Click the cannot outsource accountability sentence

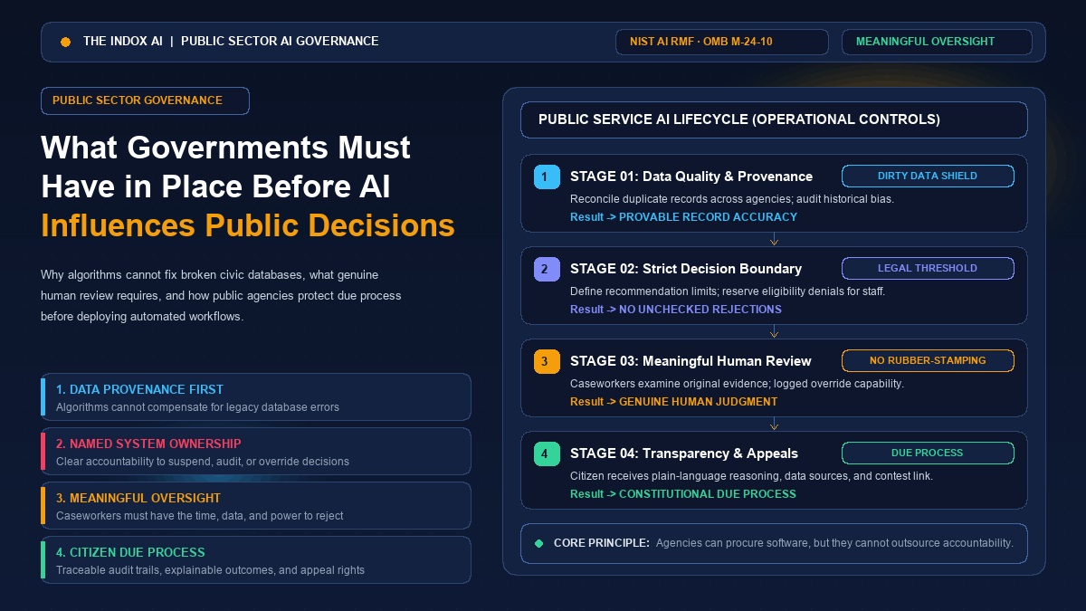(x=834, y=543)
